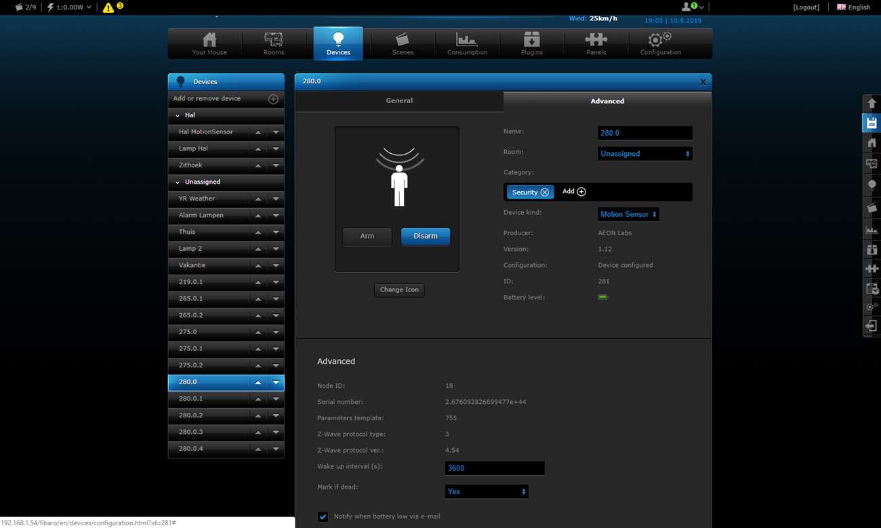
Task: Open the Room dropdown showing Unassigned
Action: (x=644, y=154)
